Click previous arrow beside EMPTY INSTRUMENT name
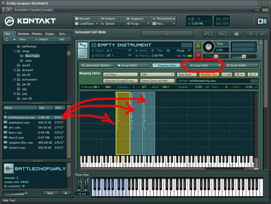 (x=184, y=45)
